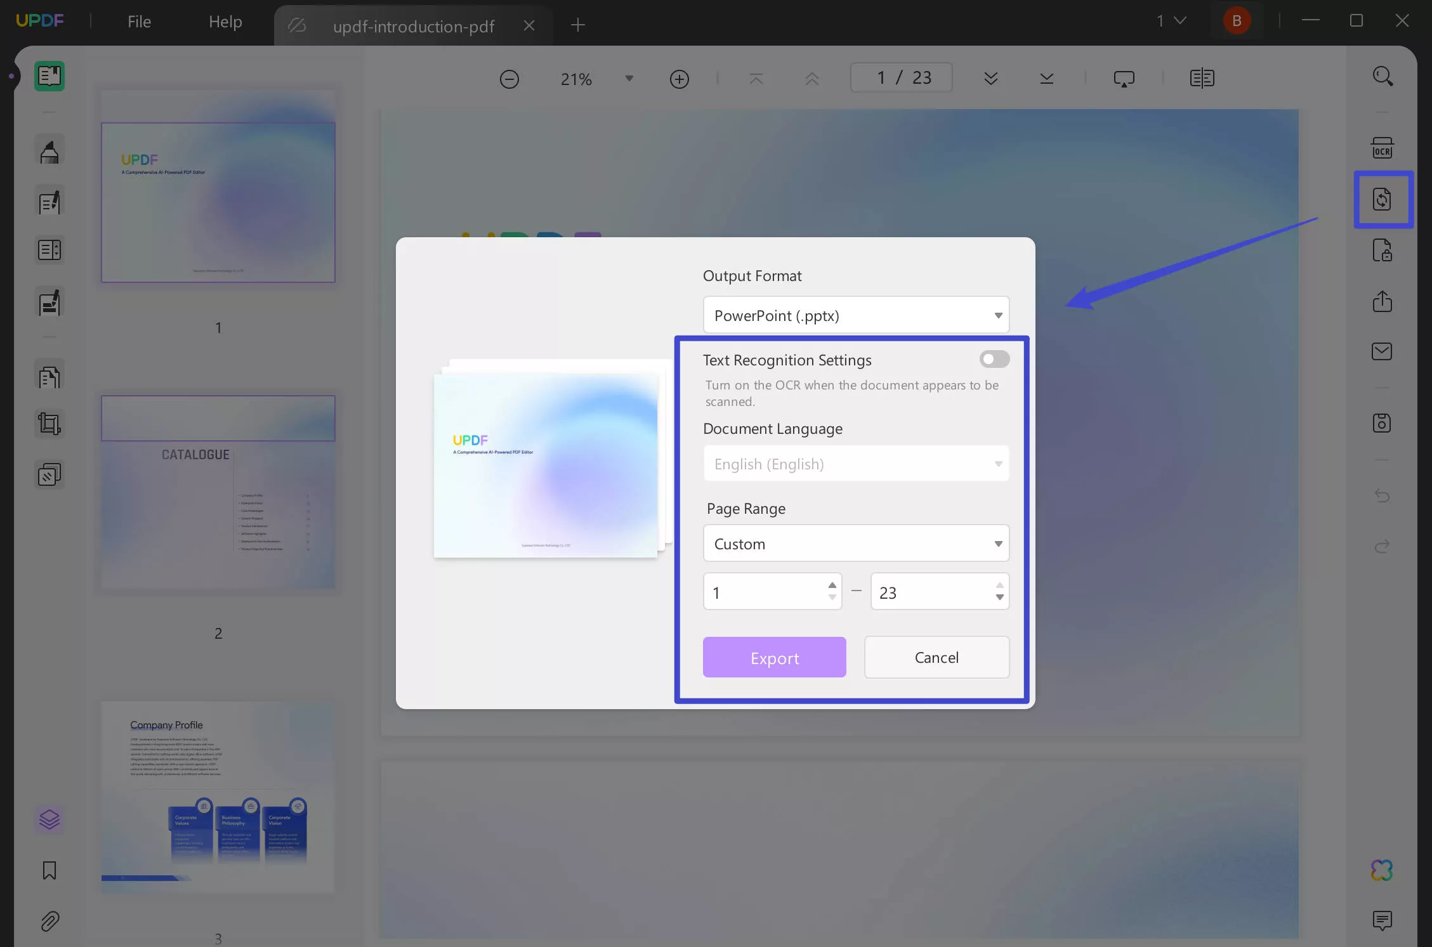The image size is (1432, 947).
Task: Open the Fill & Sign form tool
Action: click(x=49, y=302)
